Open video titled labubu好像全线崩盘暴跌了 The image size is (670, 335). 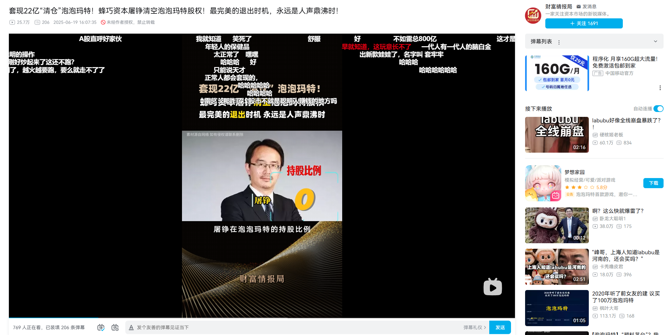(x=626, y=124)
